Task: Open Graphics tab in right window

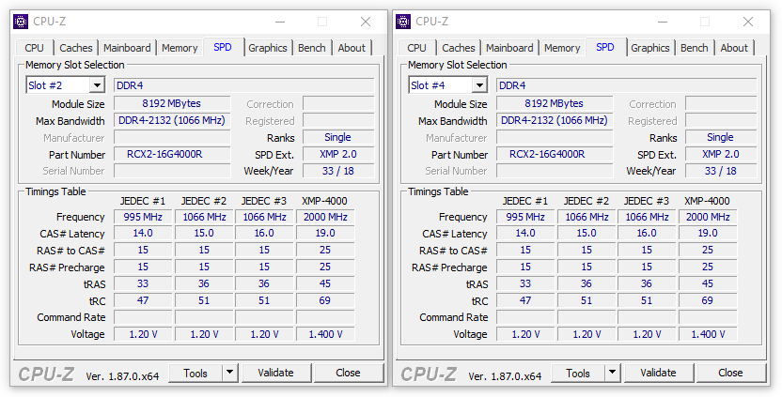Action: coord(650,48)
